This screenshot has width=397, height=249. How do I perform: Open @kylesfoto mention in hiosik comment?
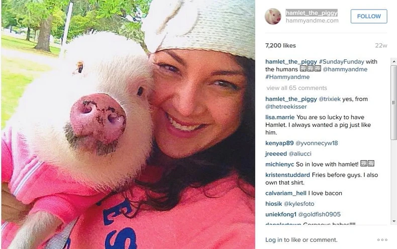click(x=299, y=204)
